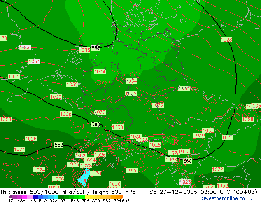Viewport: 261px width, 202px height.
Task: Click the 552 height contour label
Action: point(59,145)
